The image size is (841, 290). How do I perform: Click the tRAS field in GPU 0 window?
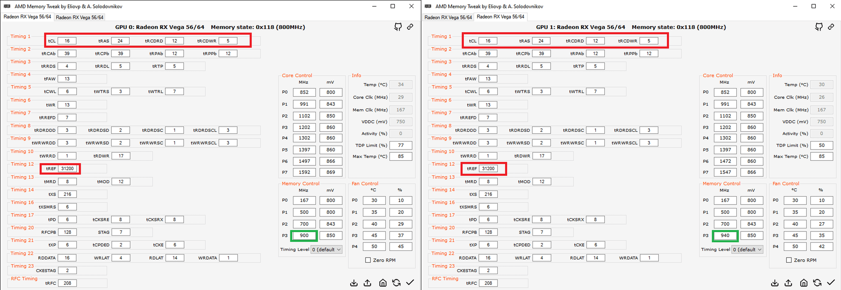coord(120,41)
